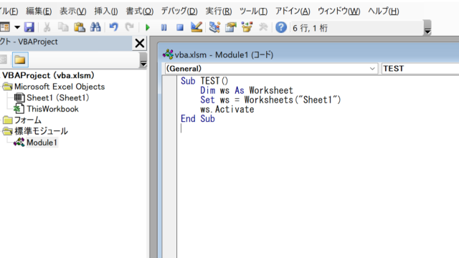Click the Toolbox wrench icon
The image size is (459, 258).
pos(263,27)
